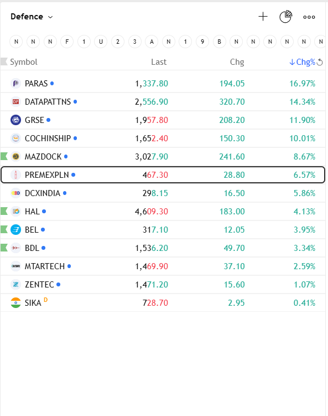Select the B chip in the list row
The image size is (328, 416).
(x=220, y=42)
